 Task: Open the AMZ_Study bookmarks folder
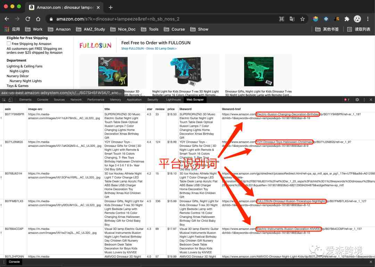pyautogui.click(x=91, y=29)
